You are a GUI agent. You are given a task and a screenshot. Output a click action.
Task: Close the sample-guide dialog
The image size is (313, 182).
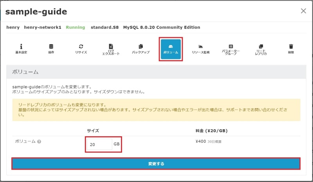tap(303, 11)
